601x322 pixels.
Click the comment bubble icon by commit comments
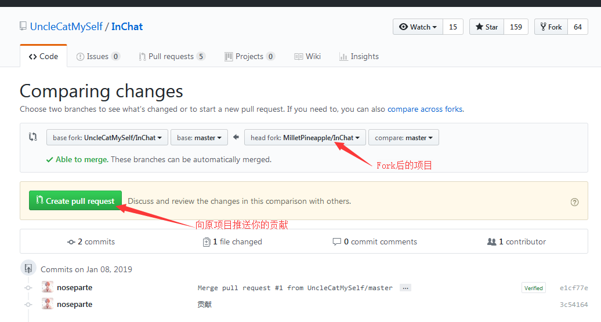tap(336, 241)
